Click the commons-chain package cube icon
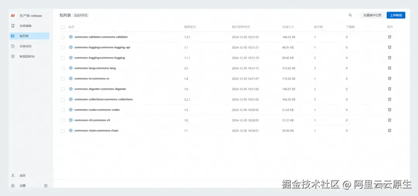 (x=71, y=131)
